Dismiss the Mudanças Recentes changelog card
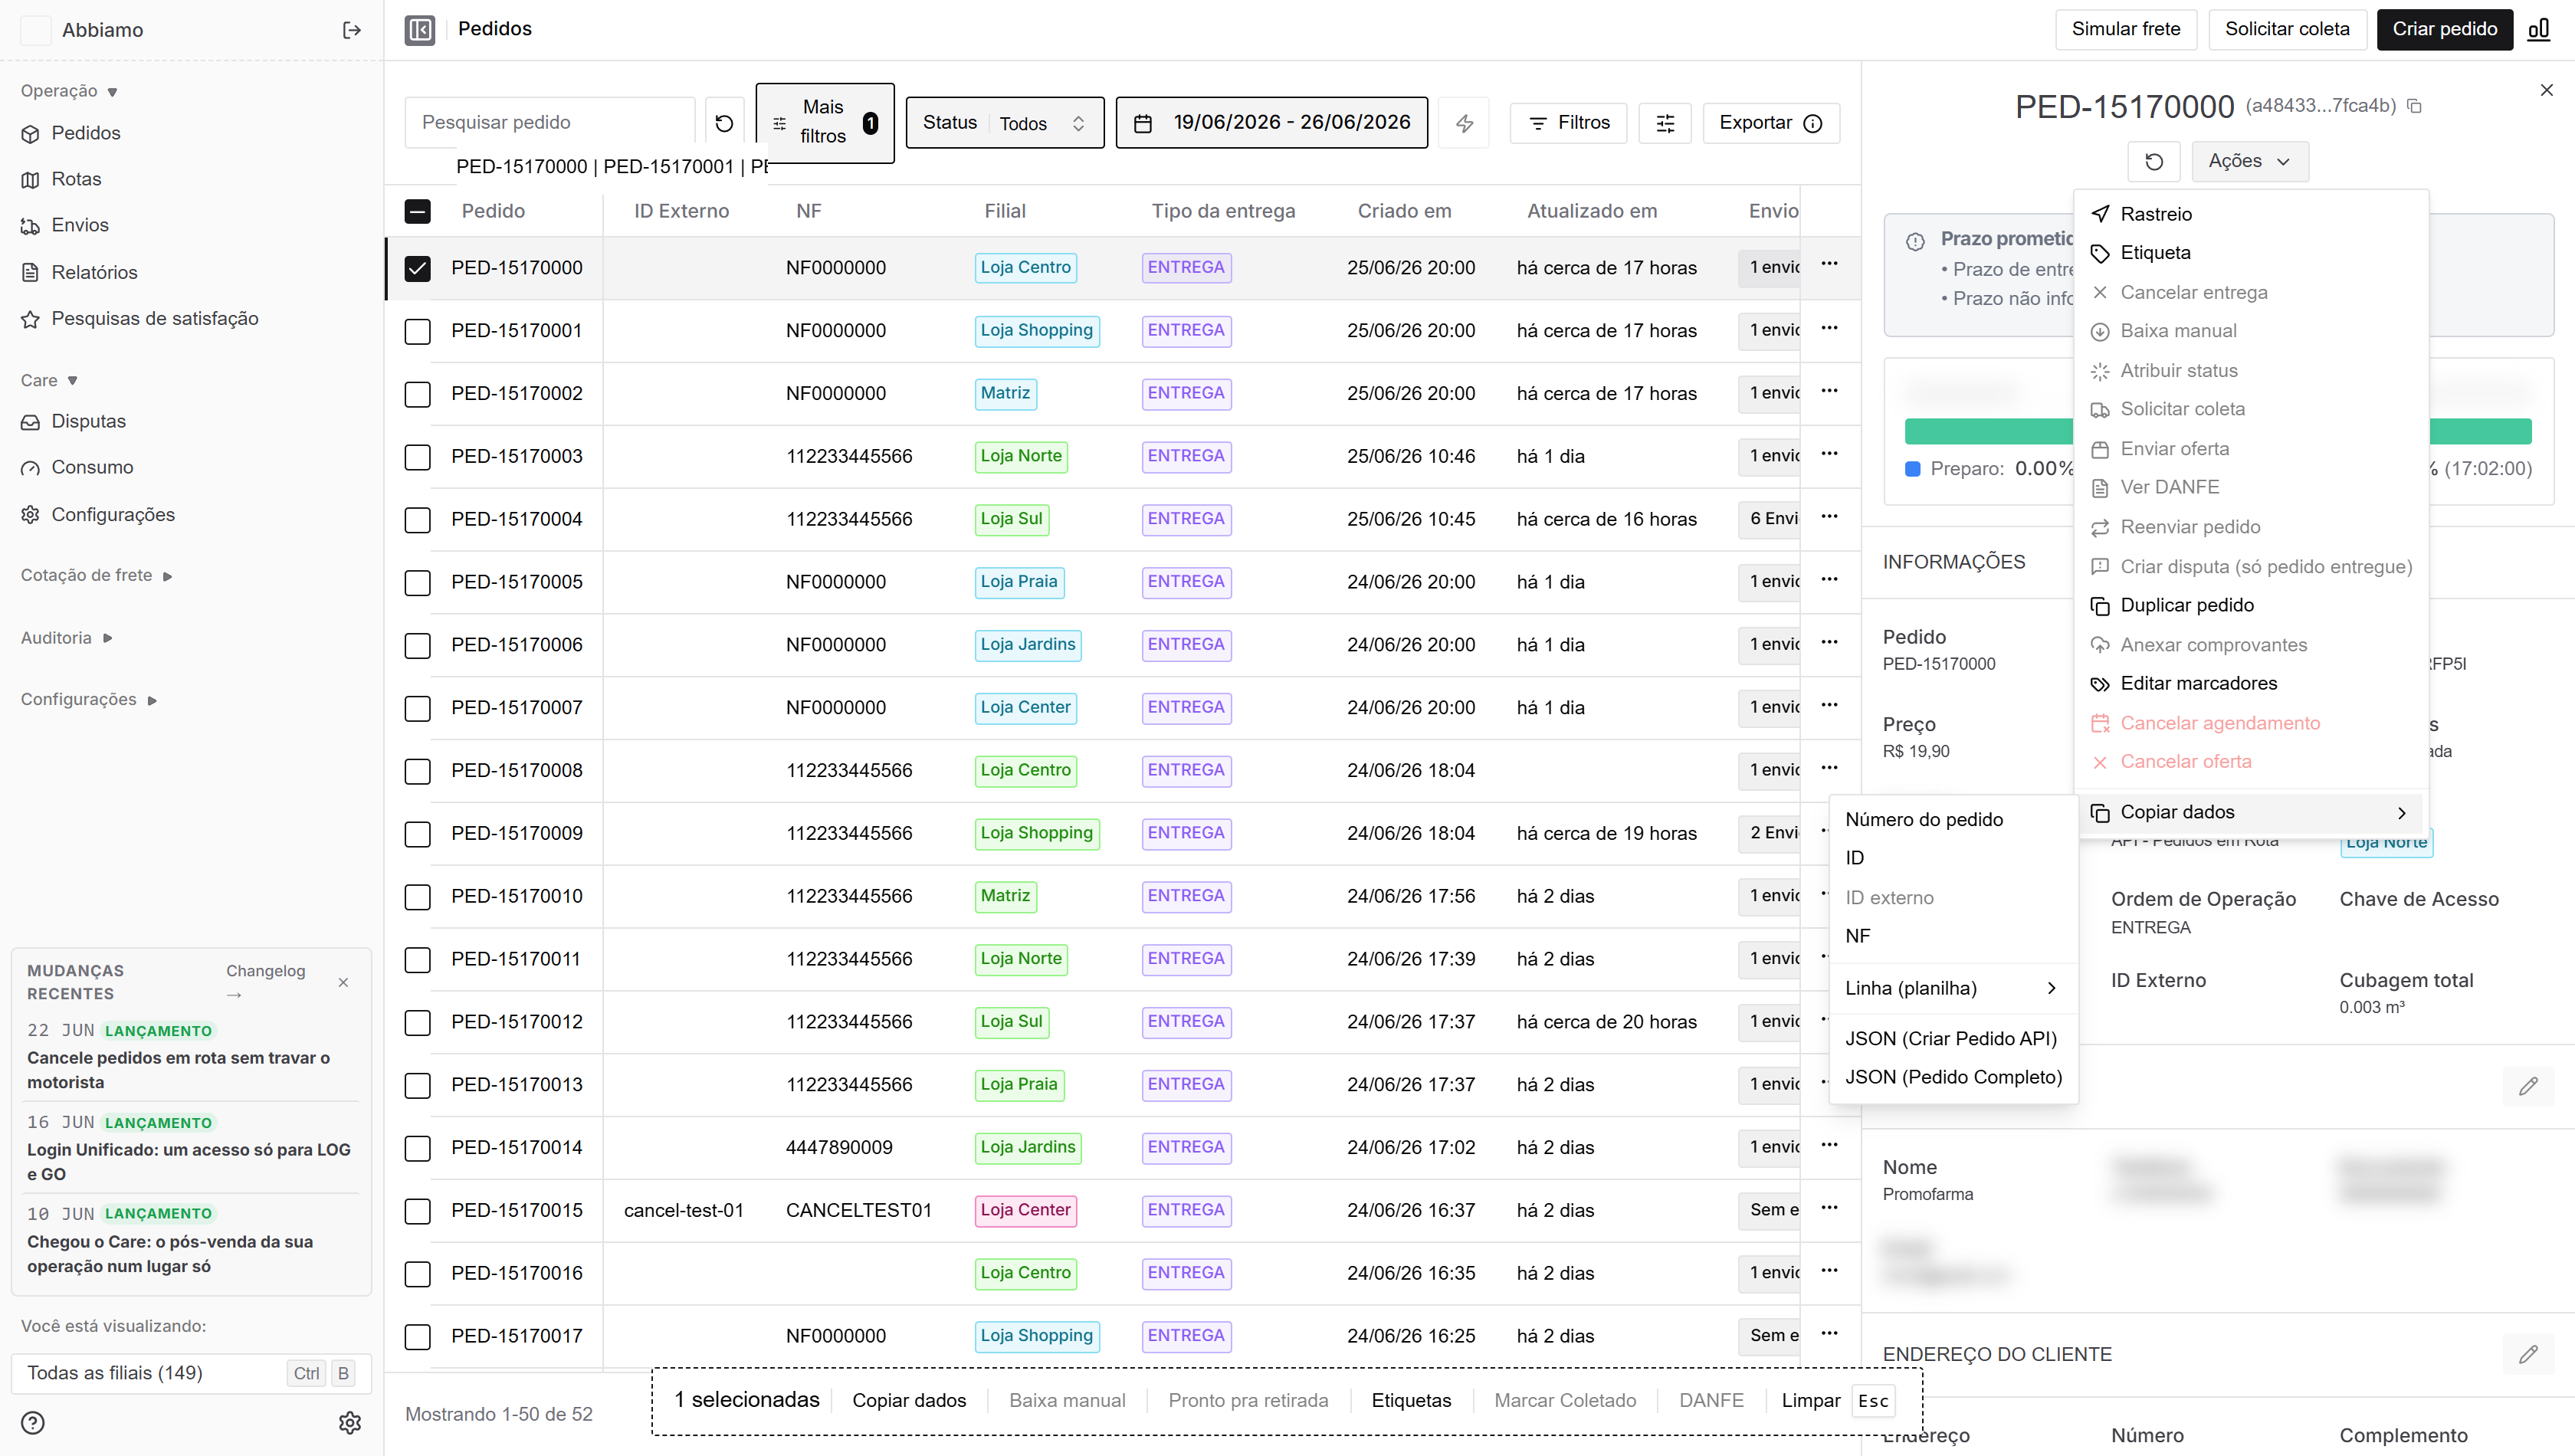 pyautogui.click(x=343, y=982)
